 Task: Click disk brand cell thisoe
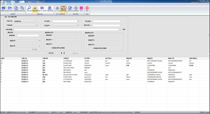(x=128, y=77)
